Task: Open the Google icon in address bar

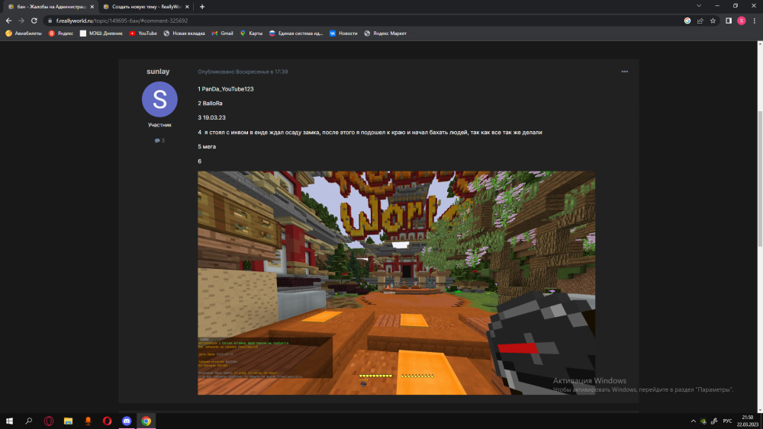Action: click(x=687, y=21)
